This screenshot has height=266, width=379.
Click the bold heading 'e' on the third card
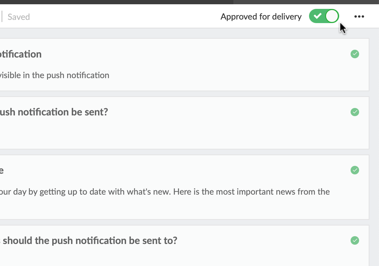tap(2, 170)
